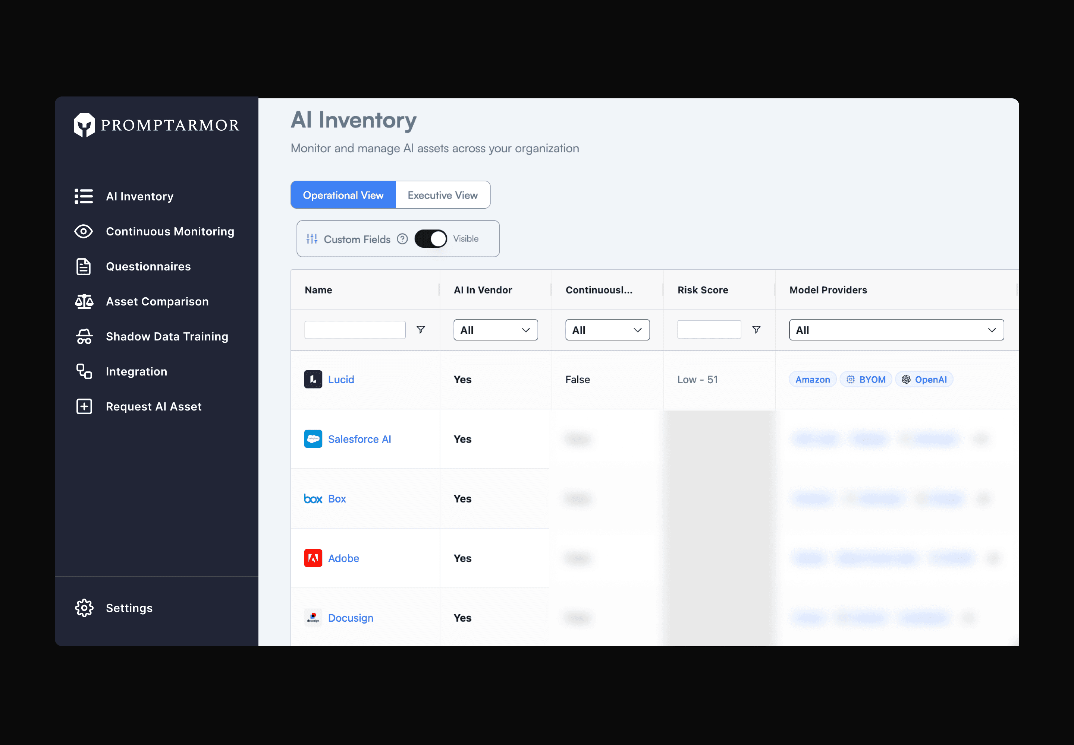This screenshot has width=1074, height=745.
Task: Click the Risk Score filter funnel
Action: [x=756, y=330]
